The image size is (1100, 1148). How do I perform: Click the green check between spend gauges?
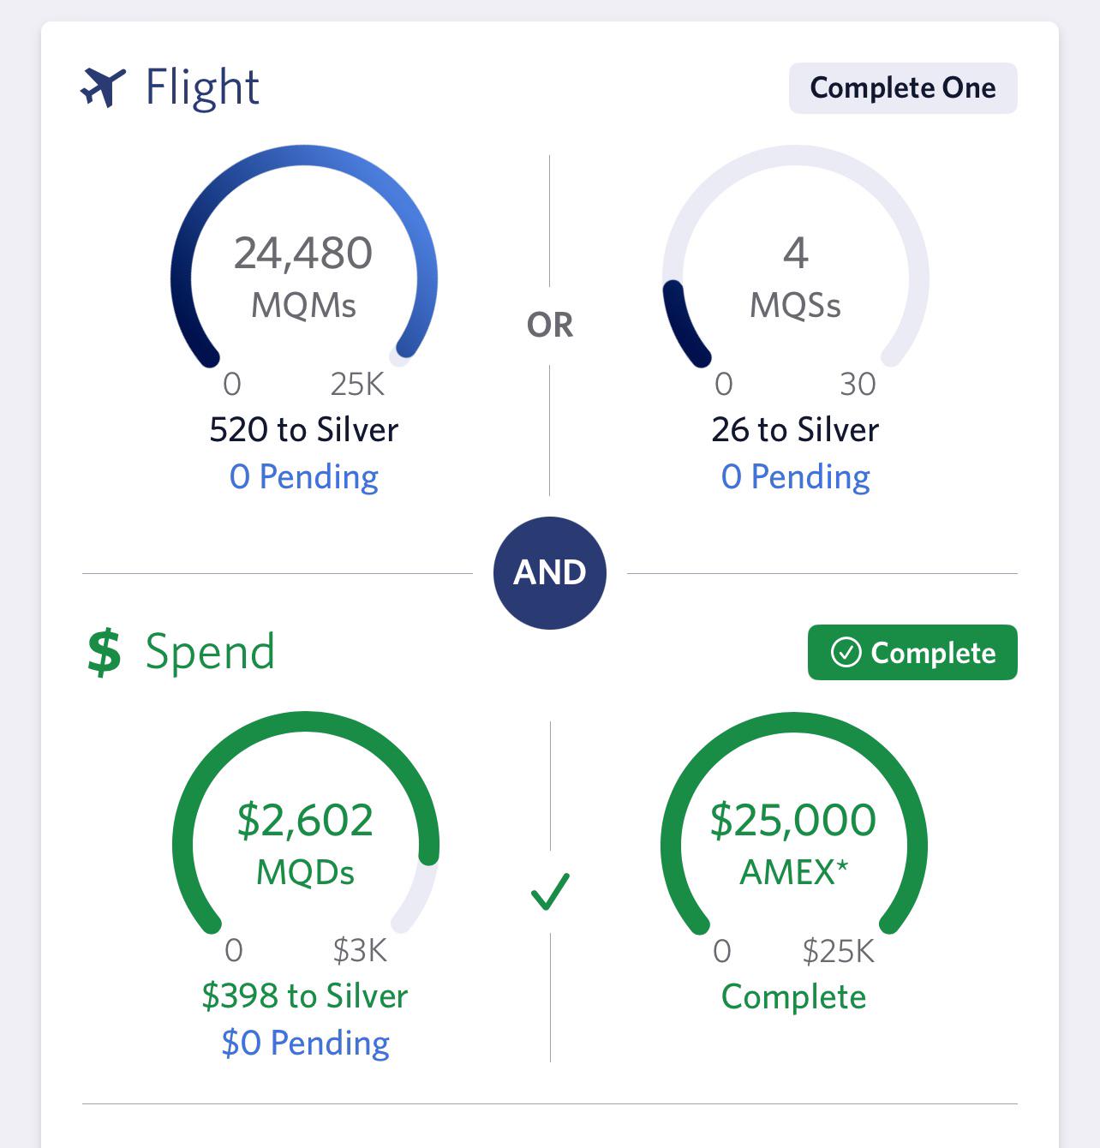(550, 894)
